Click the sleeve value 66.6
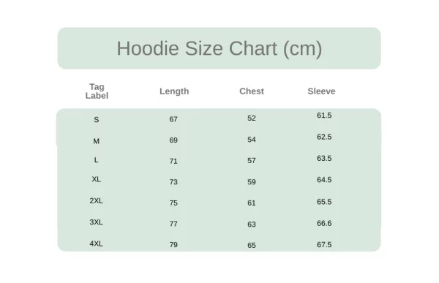This screenshot has width=439, height=283. 324,223
